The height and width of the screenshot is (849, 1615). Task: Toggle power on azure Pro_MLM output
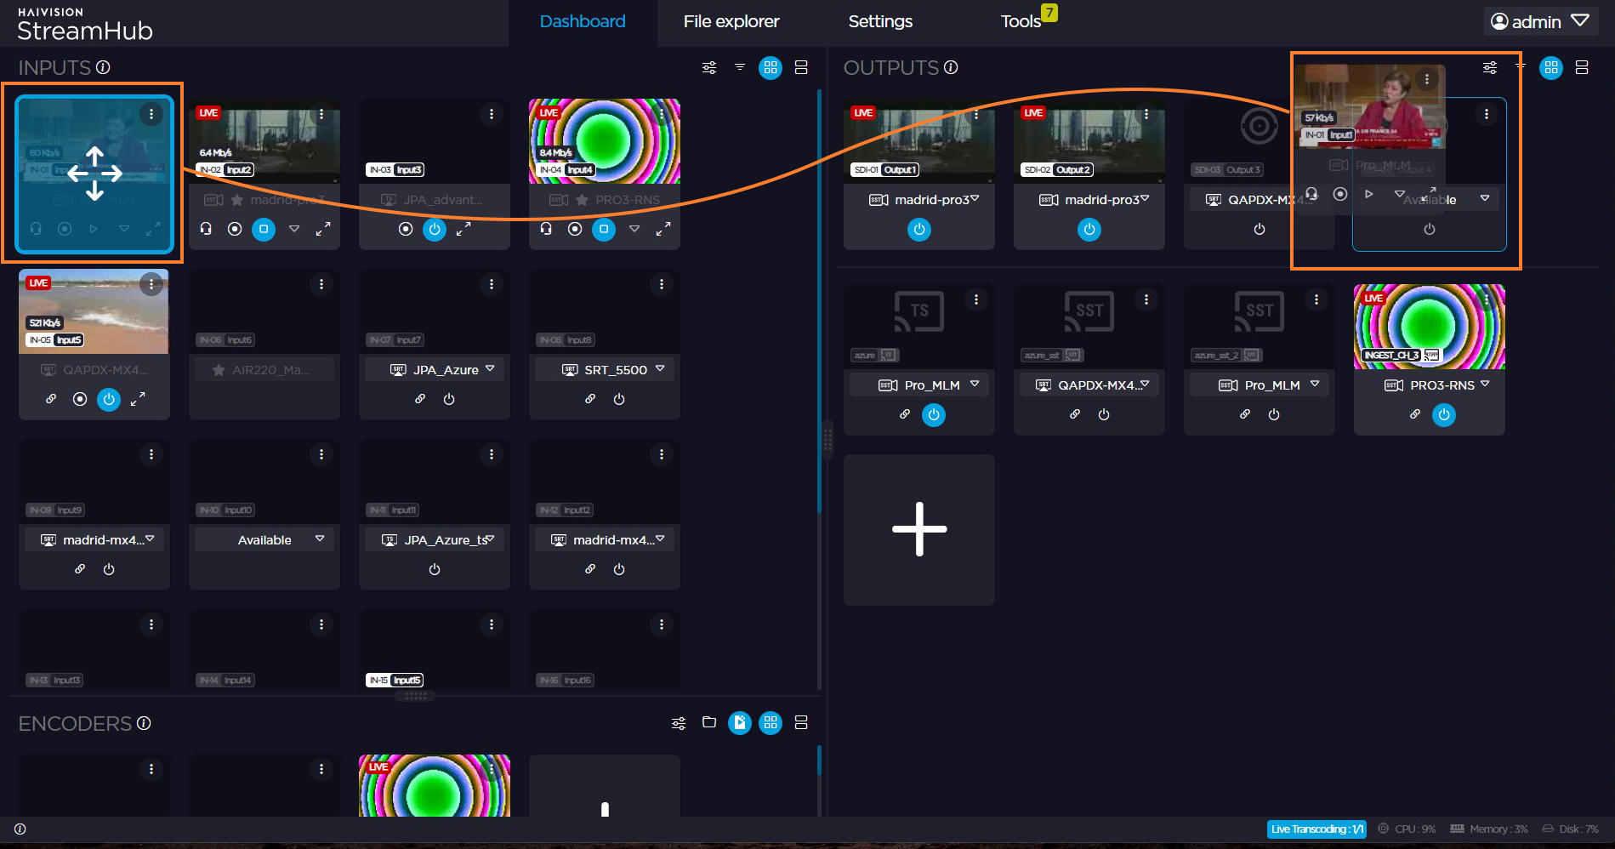pos(933,414)
